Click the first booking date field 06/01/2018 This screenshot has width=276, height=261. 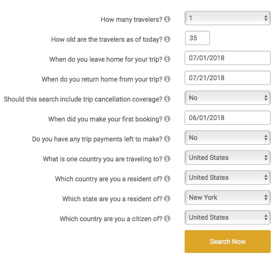point(227,118)
